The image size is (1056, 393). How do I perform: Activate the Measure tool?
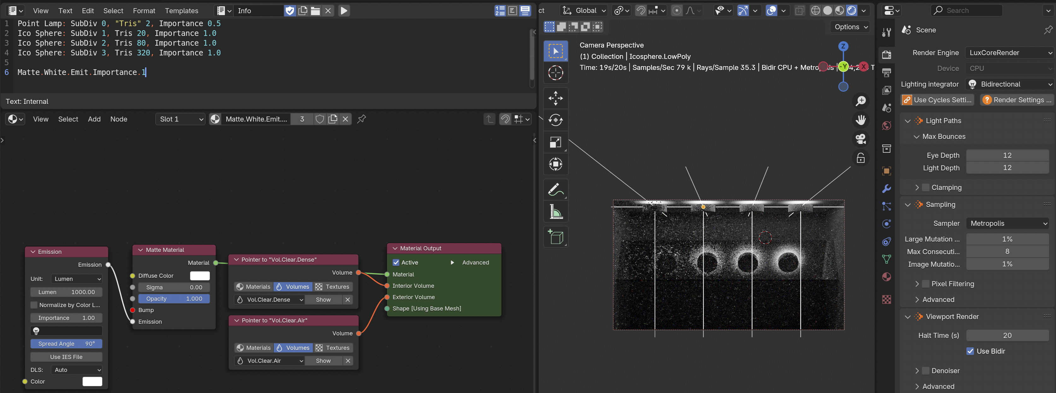point(555,212)
